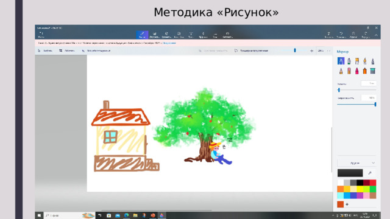Select the custom orange-red swatch
Image resolution: width=390 pixels, height=219 pixels.
click(340, 204)
